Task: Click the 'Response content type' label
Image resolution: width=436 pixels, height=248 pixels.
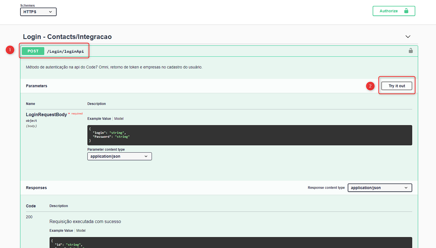Action: [x=326, y=188]
